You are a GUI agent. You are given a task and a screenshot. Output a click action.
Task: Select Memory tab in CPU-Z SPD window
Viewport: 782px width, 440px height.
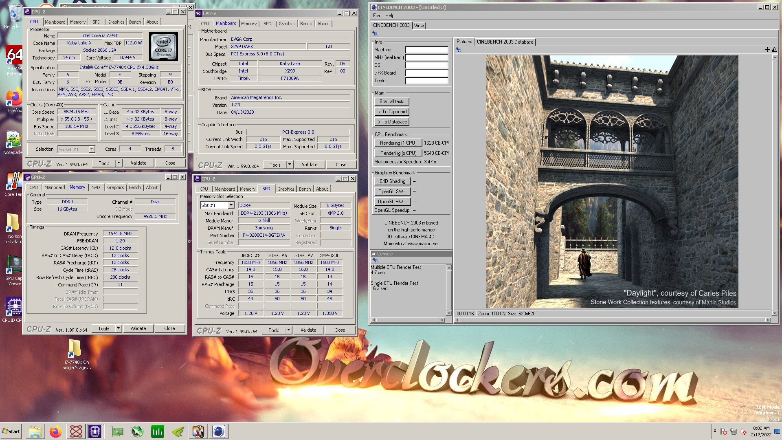248,189
